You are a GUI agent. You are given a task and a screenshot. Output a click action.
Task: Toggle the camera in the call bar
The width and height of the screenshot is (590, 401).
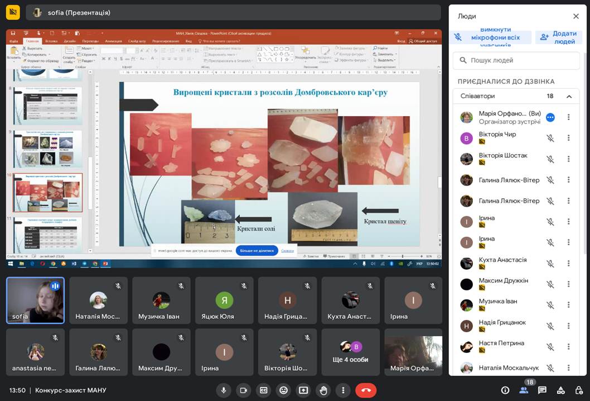pyautogui.click(x=243, y=390)
